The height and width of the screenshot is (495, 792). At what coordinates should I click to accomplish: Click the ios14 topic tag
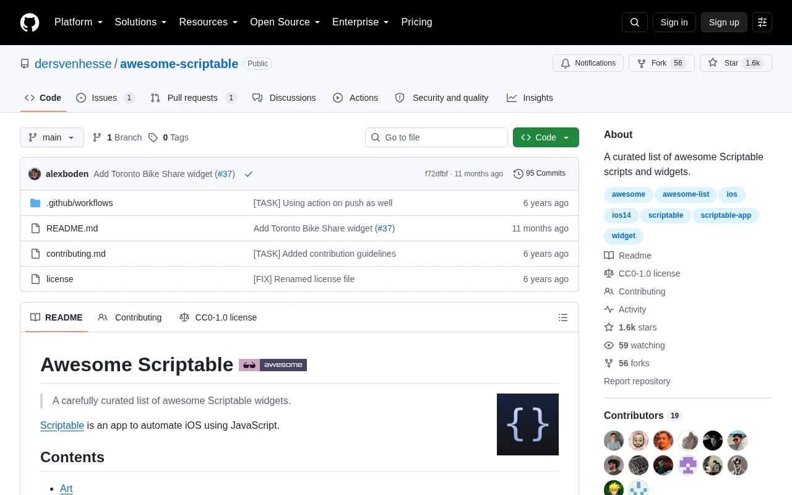[621, 215]
